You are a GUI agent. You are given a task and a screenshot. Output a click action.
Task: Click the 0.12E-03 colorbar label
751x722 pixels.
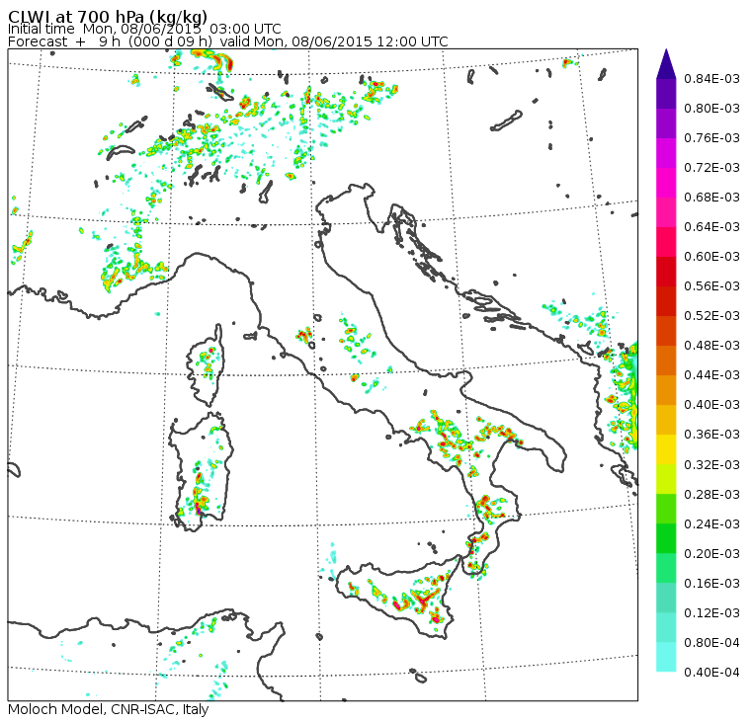tap(711, 613)
